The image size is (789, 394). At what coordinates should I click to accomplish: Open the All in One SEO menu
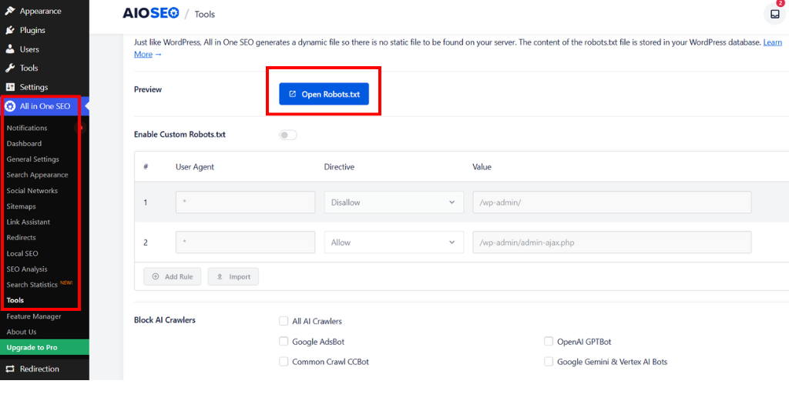point(45,106)
